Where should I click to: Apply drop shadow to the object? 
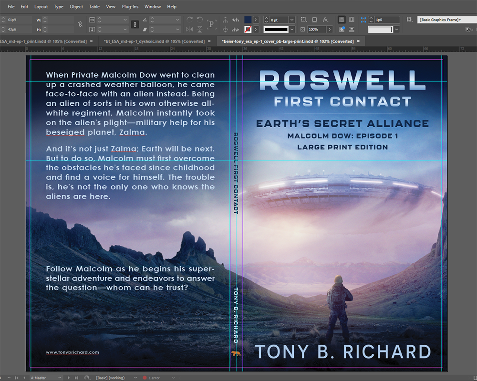[x=314, y=20]
